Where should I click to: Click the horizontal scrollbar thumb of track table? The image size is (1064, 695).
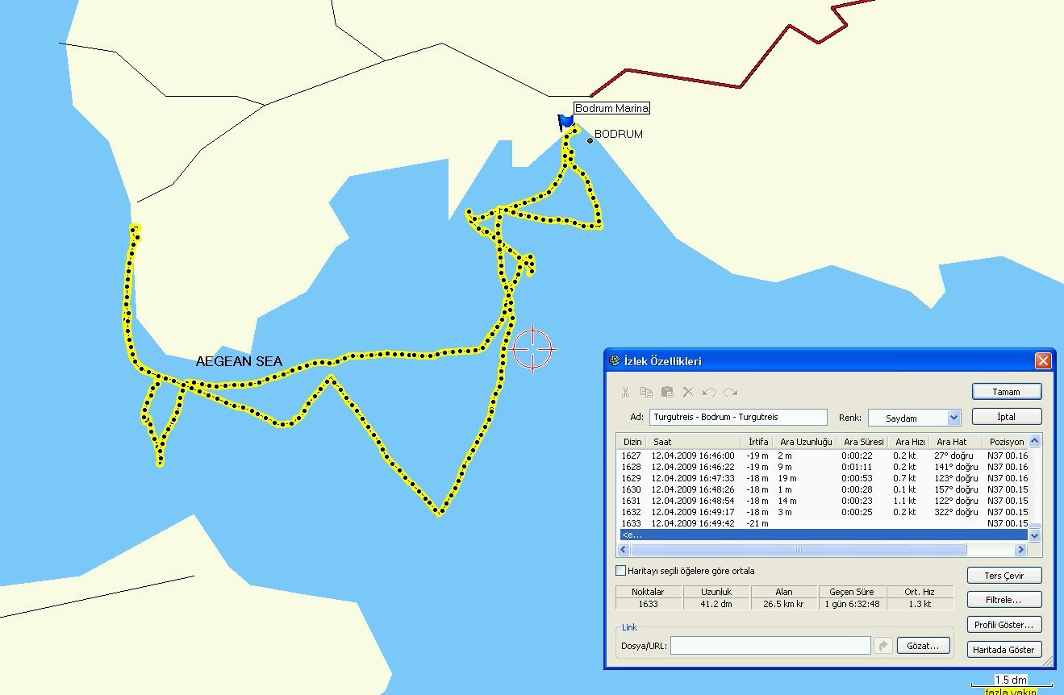pos(797,550)
